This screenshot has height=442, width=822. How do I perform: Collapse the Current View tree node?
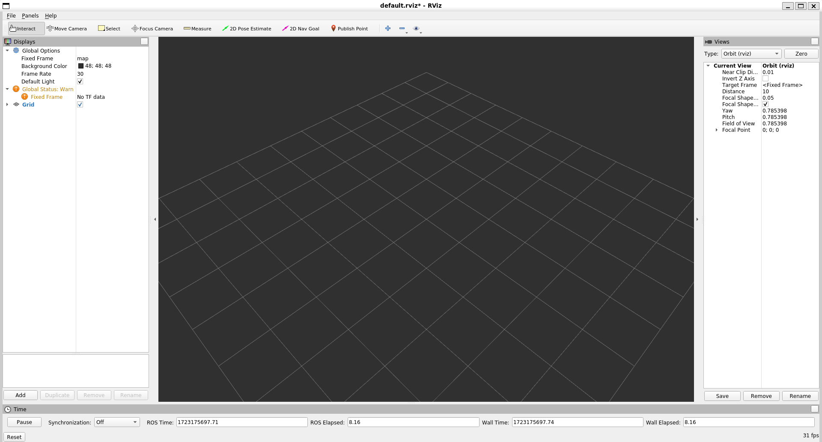tap(709, 66)
